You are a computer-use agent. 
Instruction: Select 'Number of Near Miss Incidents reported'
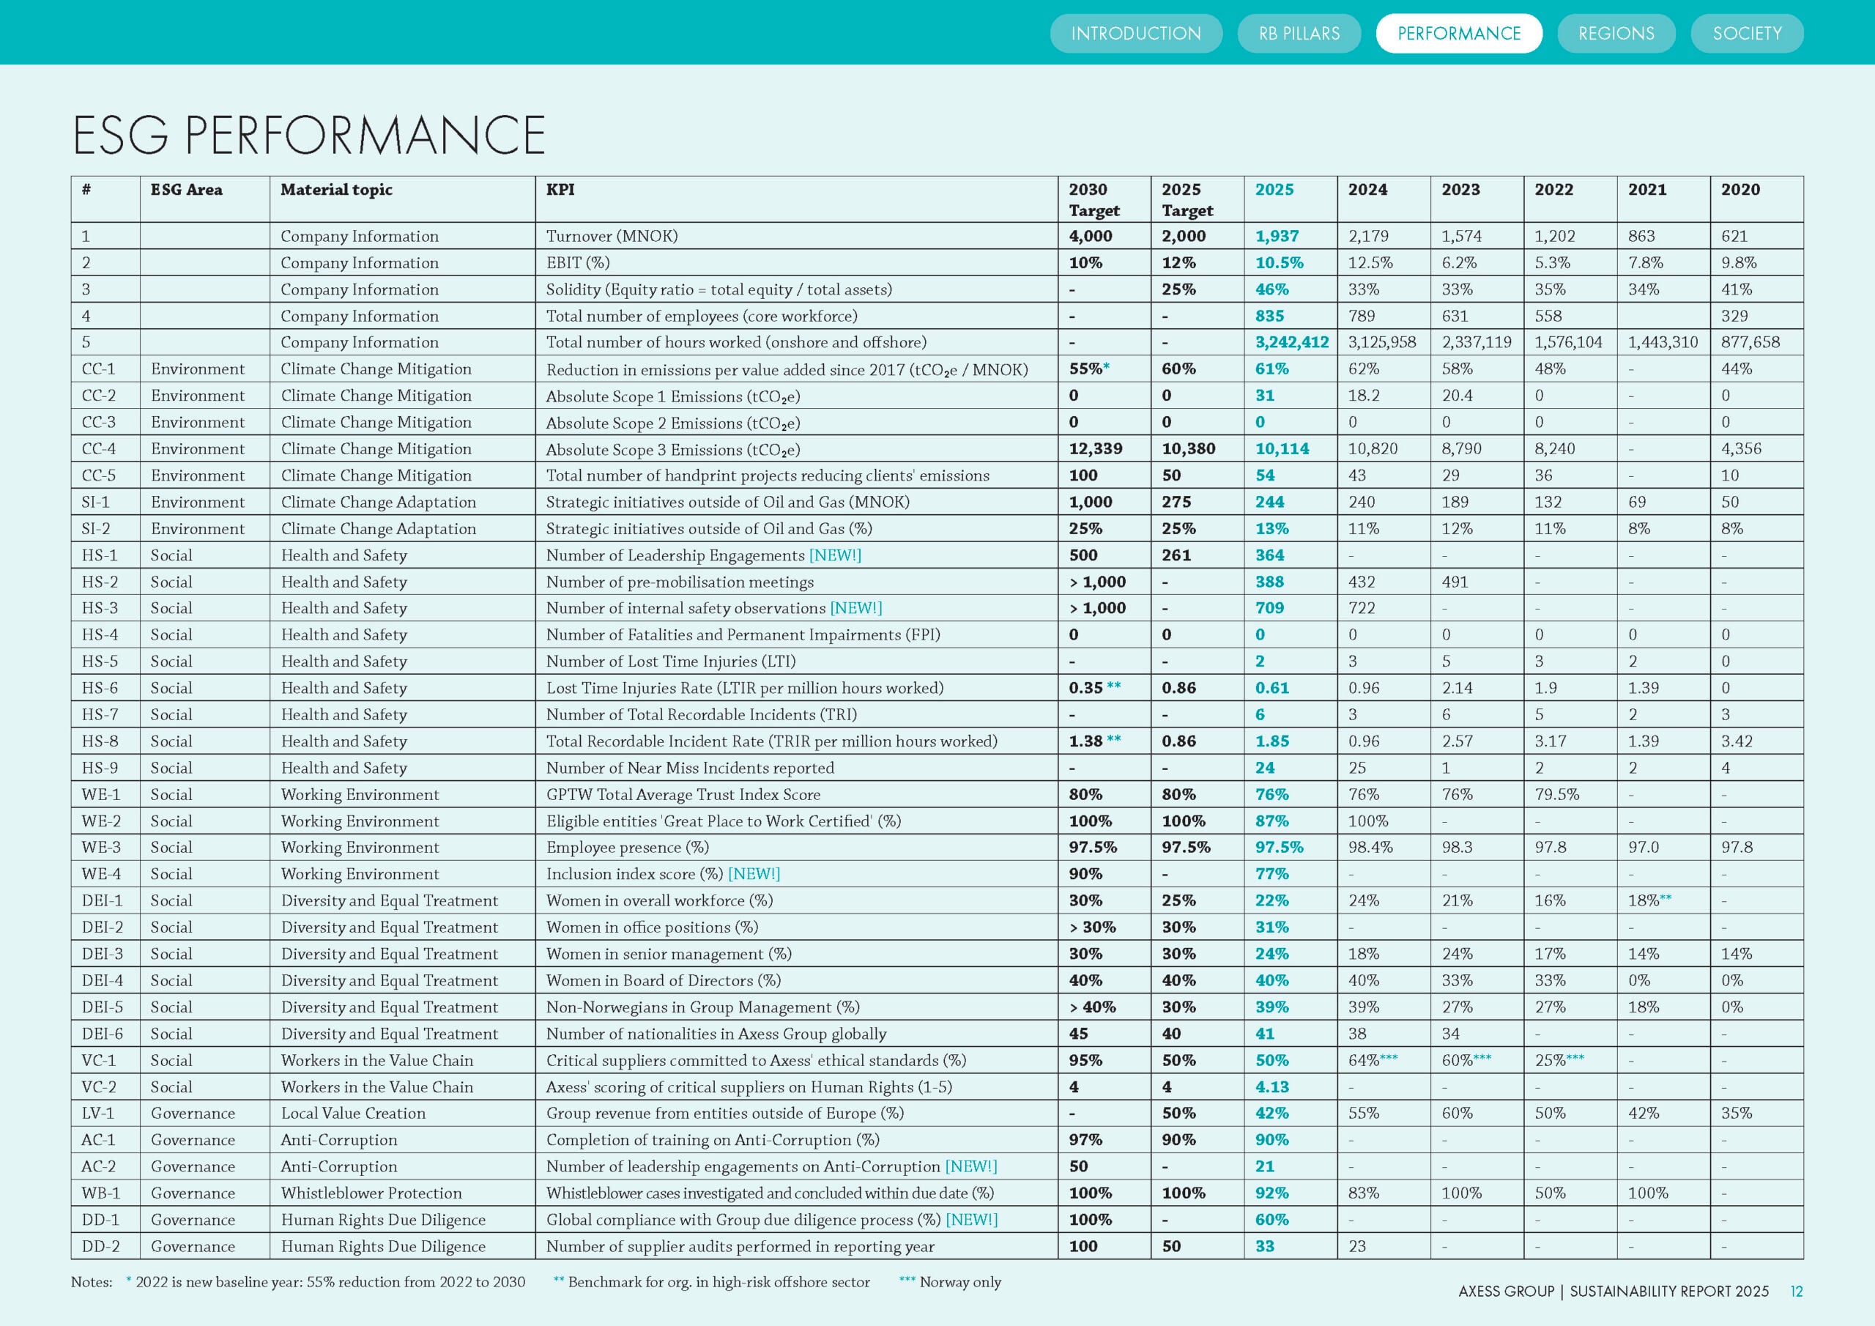(690, 768)
